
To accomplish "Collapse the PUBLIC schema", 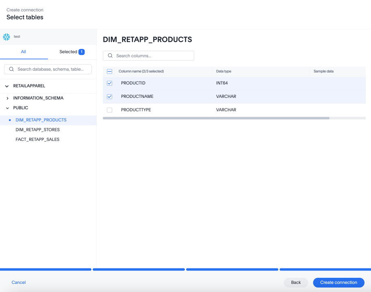I will point(7,108).
